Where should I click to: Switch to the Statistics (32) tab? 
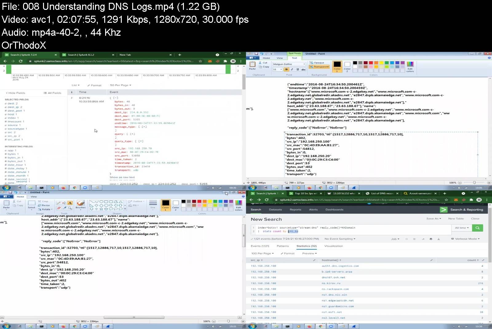coord(306,246)
